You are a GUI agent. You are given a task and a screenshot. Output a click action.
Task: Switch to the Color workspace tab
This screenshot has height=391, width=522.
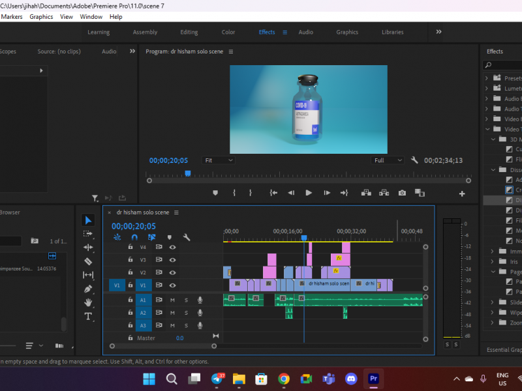pyautogui.click(x=228, y=32)
